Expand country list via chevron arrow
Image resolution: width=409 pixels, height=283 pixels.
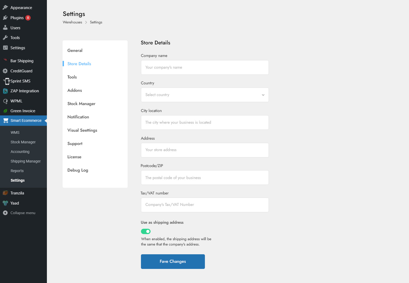click(263, 95)
